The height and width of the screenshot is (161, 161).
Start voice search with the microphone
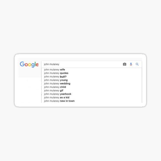pos(131,64)
